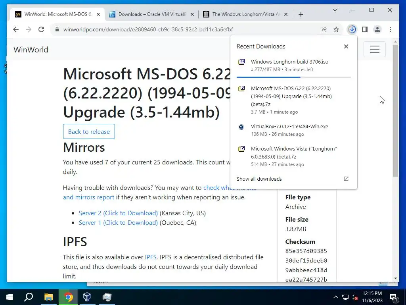Open VirtualBox from the taskbar
Viewport: 406px width, 305px height.
pyautogui.click(x=87, y=297)
